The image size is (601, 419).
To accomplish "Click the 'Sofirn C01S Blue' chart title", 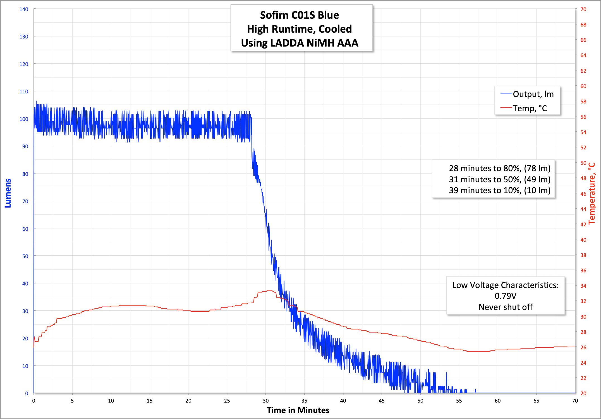I will pyautogui.click(x=299, y=15).
